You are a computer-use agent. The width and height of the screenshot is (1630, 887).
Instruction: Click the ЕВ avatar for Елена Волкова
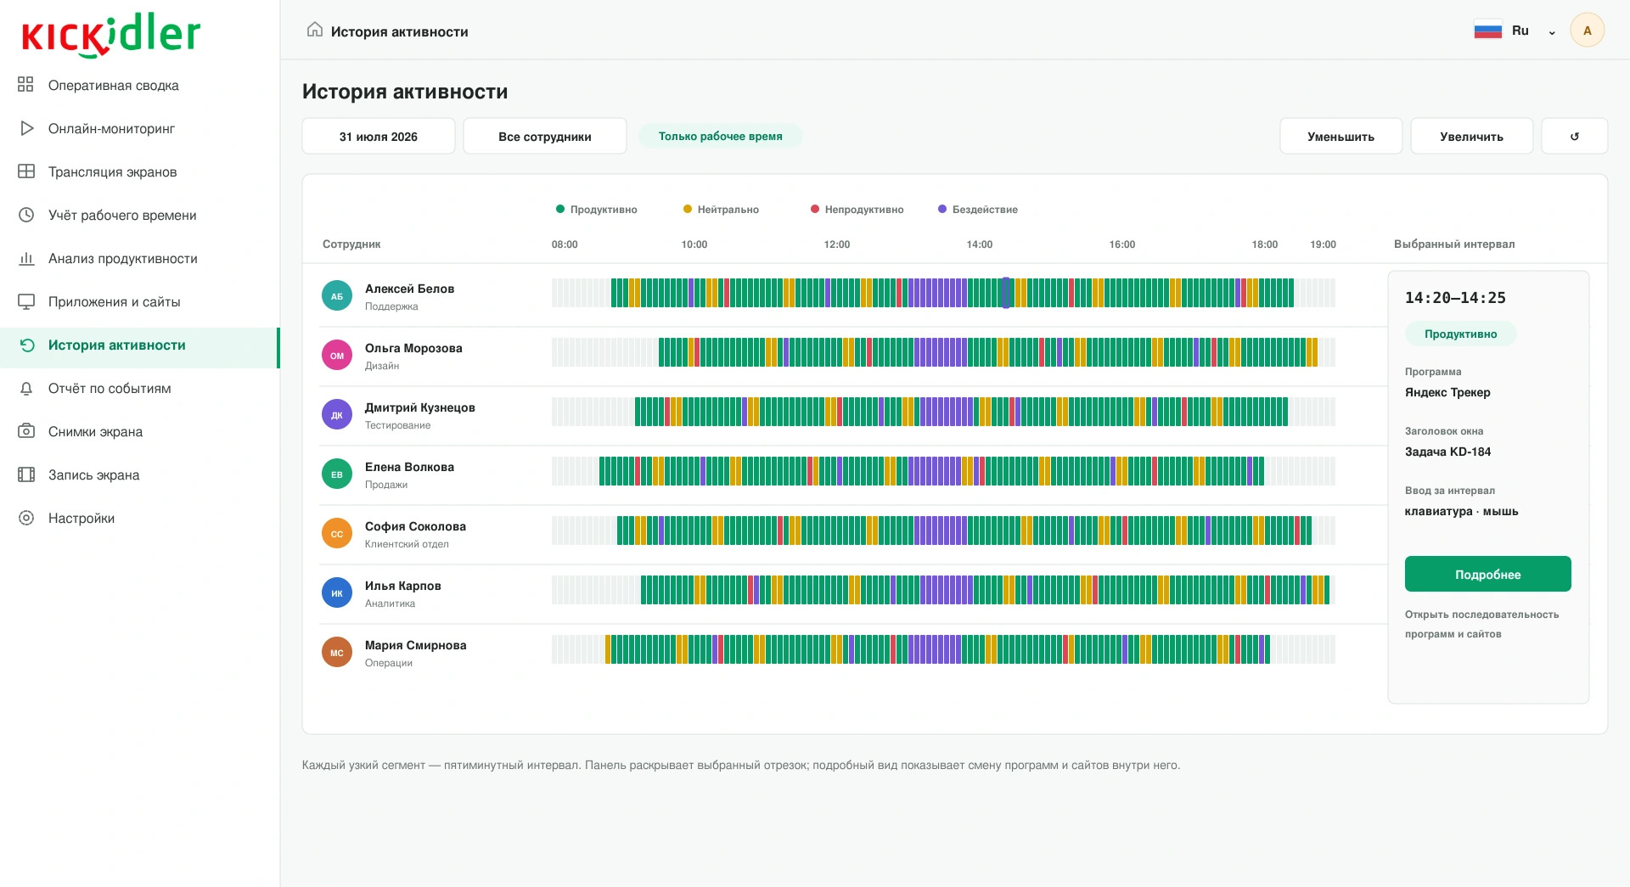(337, 474)
